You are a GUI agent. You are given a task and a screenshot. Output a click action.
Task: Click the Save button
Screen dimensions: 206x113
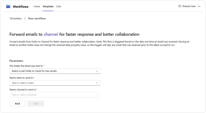click(x=36, y=104)
